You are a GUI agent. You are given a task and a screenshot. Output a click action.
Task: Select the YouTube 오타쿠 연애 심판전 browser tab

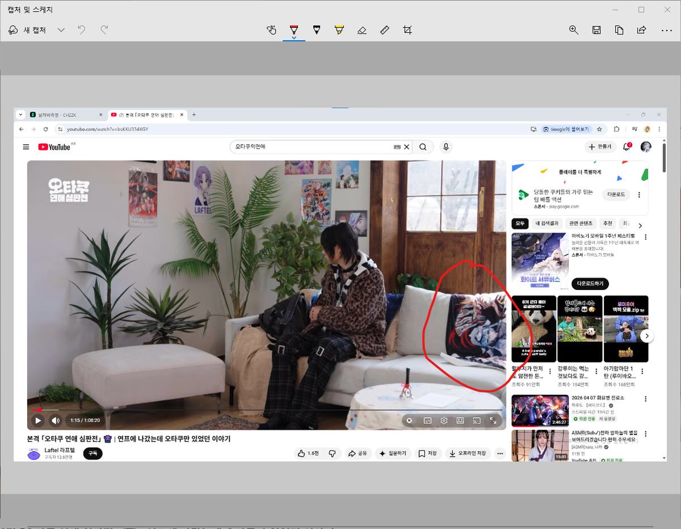click(148, 115)
